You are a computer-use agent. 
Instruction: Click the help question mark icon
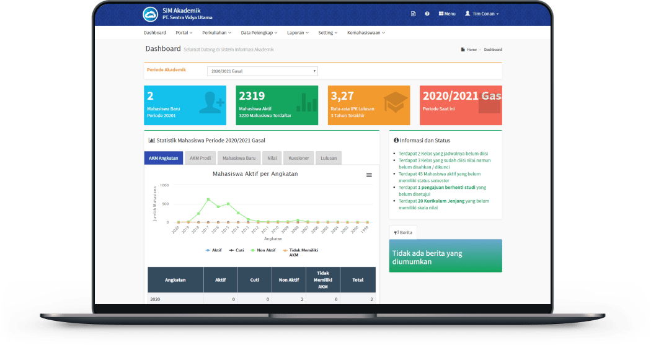click(x=427, y=14)
